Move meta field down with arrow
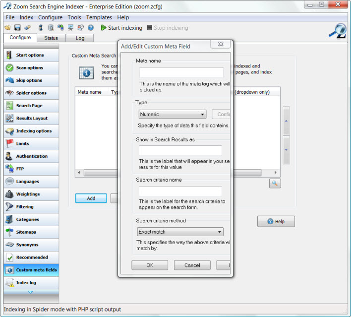This screenshot has height=317, width=351. 286,150
